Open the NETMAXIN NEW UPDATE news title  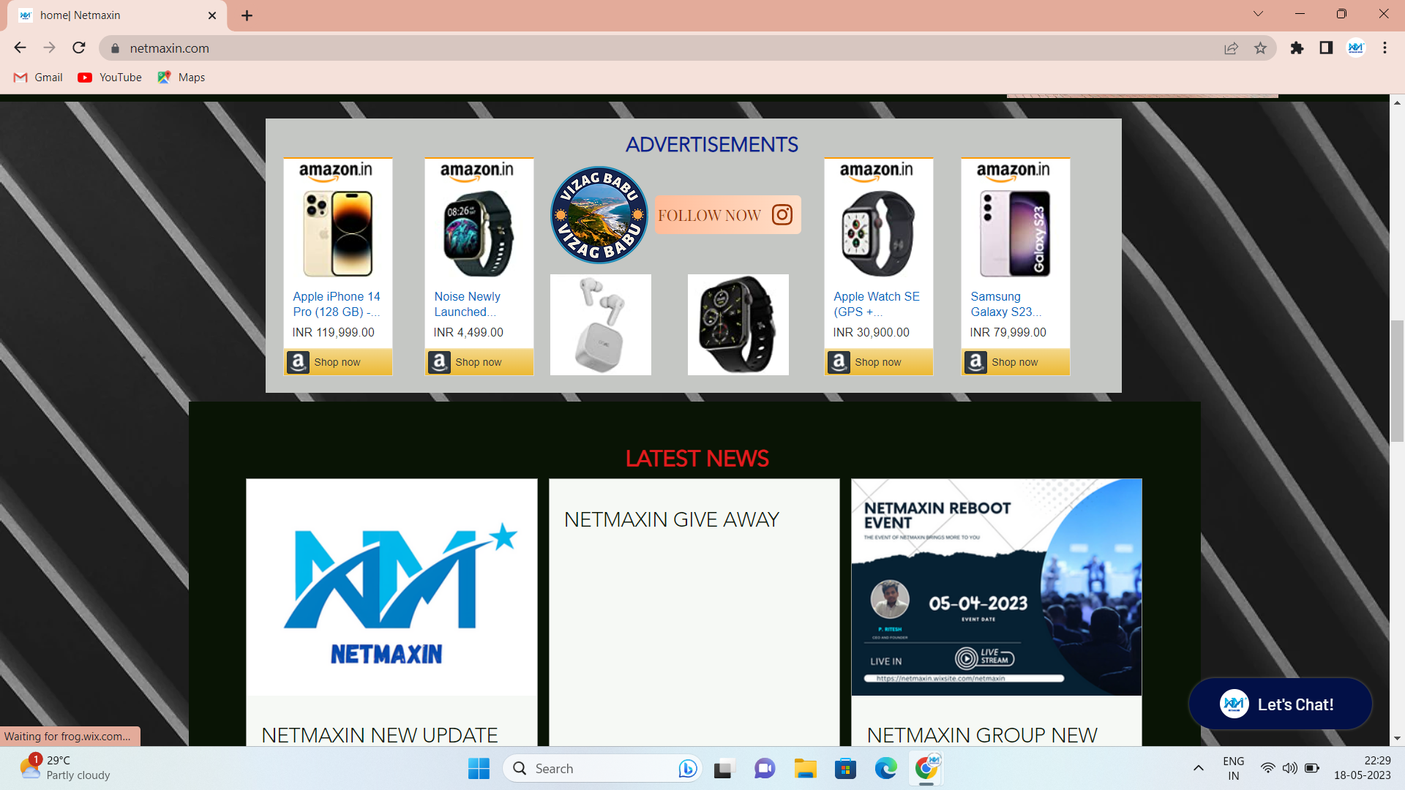(379, 735)
